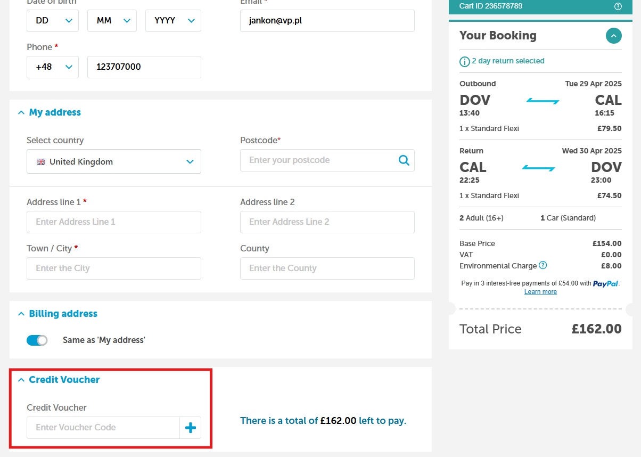Click the Cart ID help question icon
This screenshot has width=641, height=457.
(x=618, y=6)
